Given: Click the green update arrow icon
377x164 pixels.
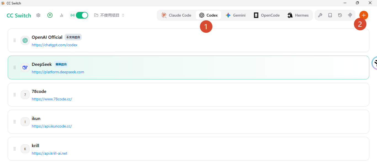Looking at the screenshot, I should tap(50, 15).
